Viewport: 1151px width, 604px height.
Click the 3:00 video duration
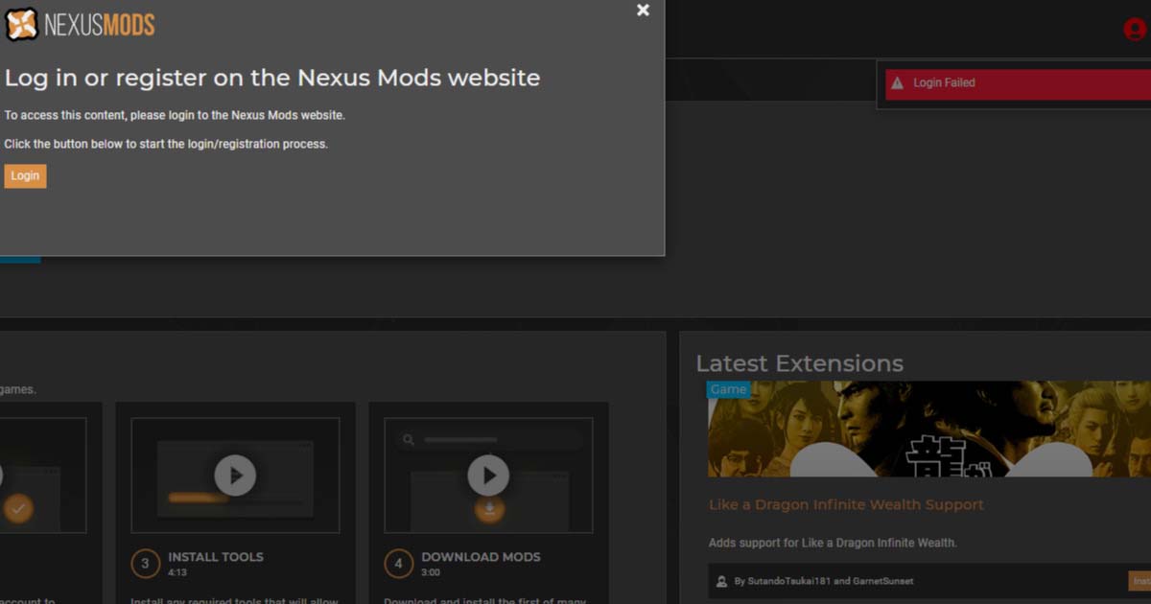tap(432, 572)
